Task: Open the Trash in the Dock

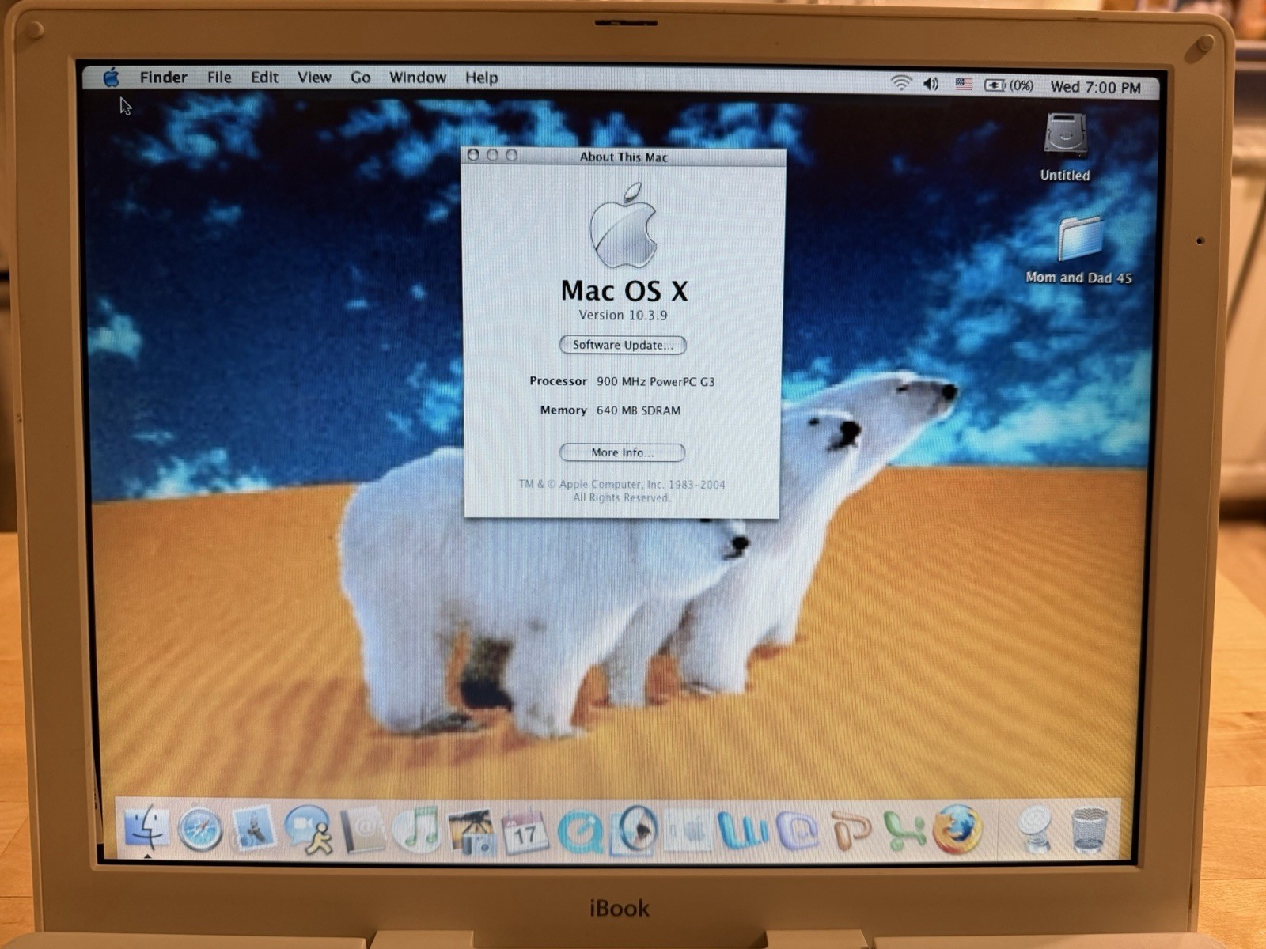Action: tap(1088, 830)
